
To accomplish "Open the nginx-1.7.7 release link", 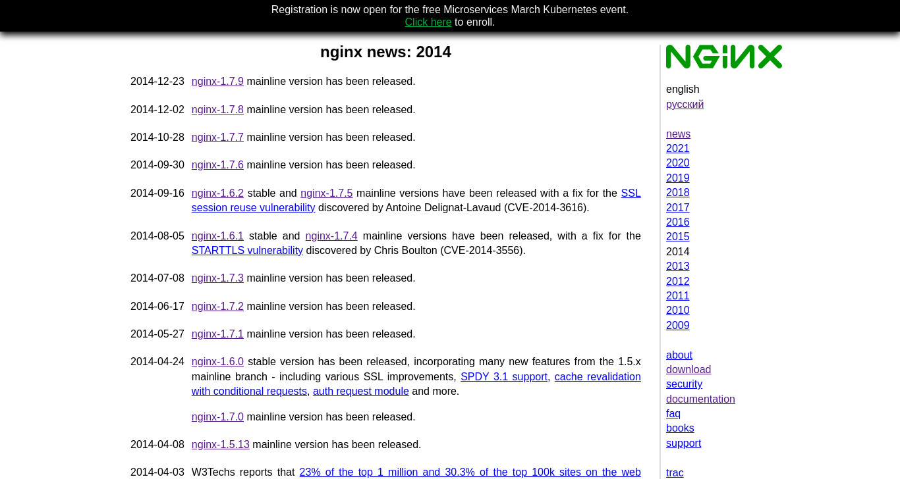I will [x=217, y=138].
